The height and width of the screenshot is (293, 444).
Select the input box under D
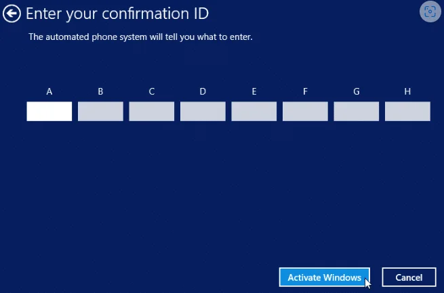(203, 112)
